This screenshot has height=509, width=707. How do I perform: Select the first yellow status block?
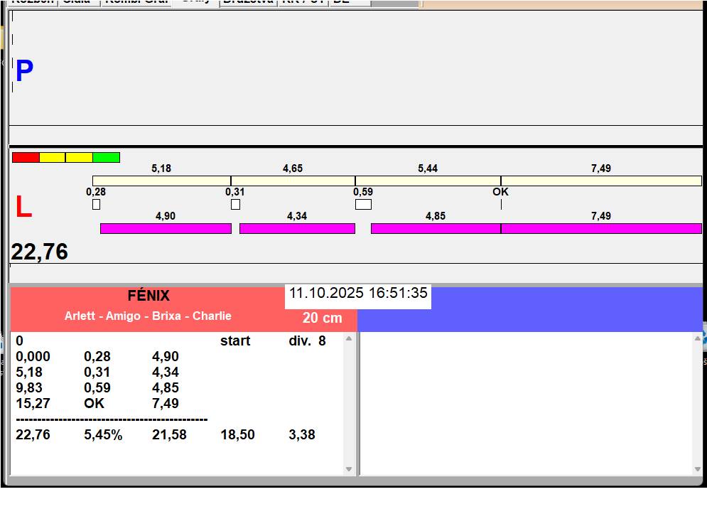53,157
